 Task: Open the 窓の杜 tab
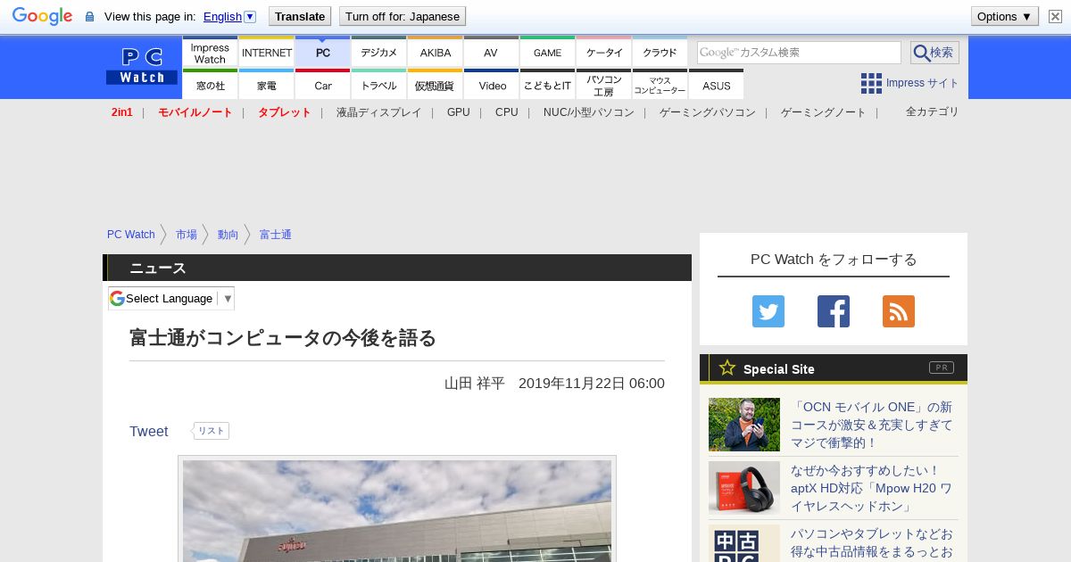coord(210,85)
